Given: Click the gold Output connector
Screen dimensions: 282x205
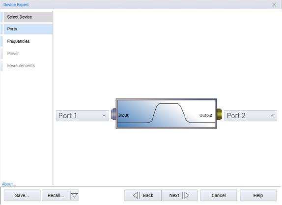Looking at the screenshot, I should click(x=219, y=114).
